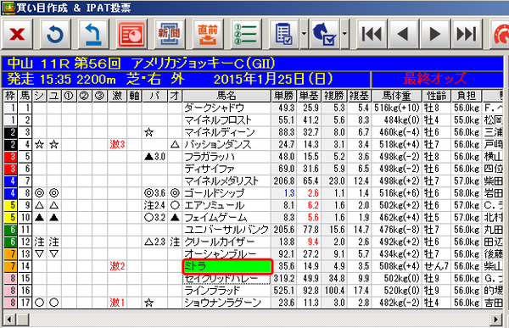Select the highlighted horse ミトラ

click(227, 266)
